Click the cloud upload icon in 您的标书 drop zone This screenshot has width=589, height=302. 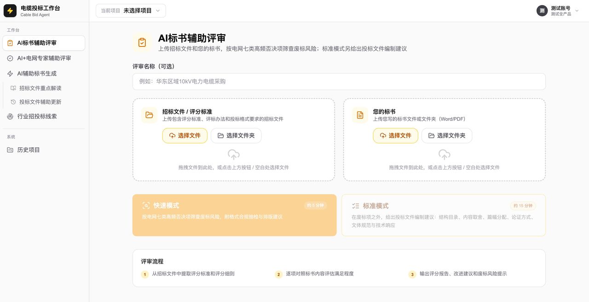445,155
